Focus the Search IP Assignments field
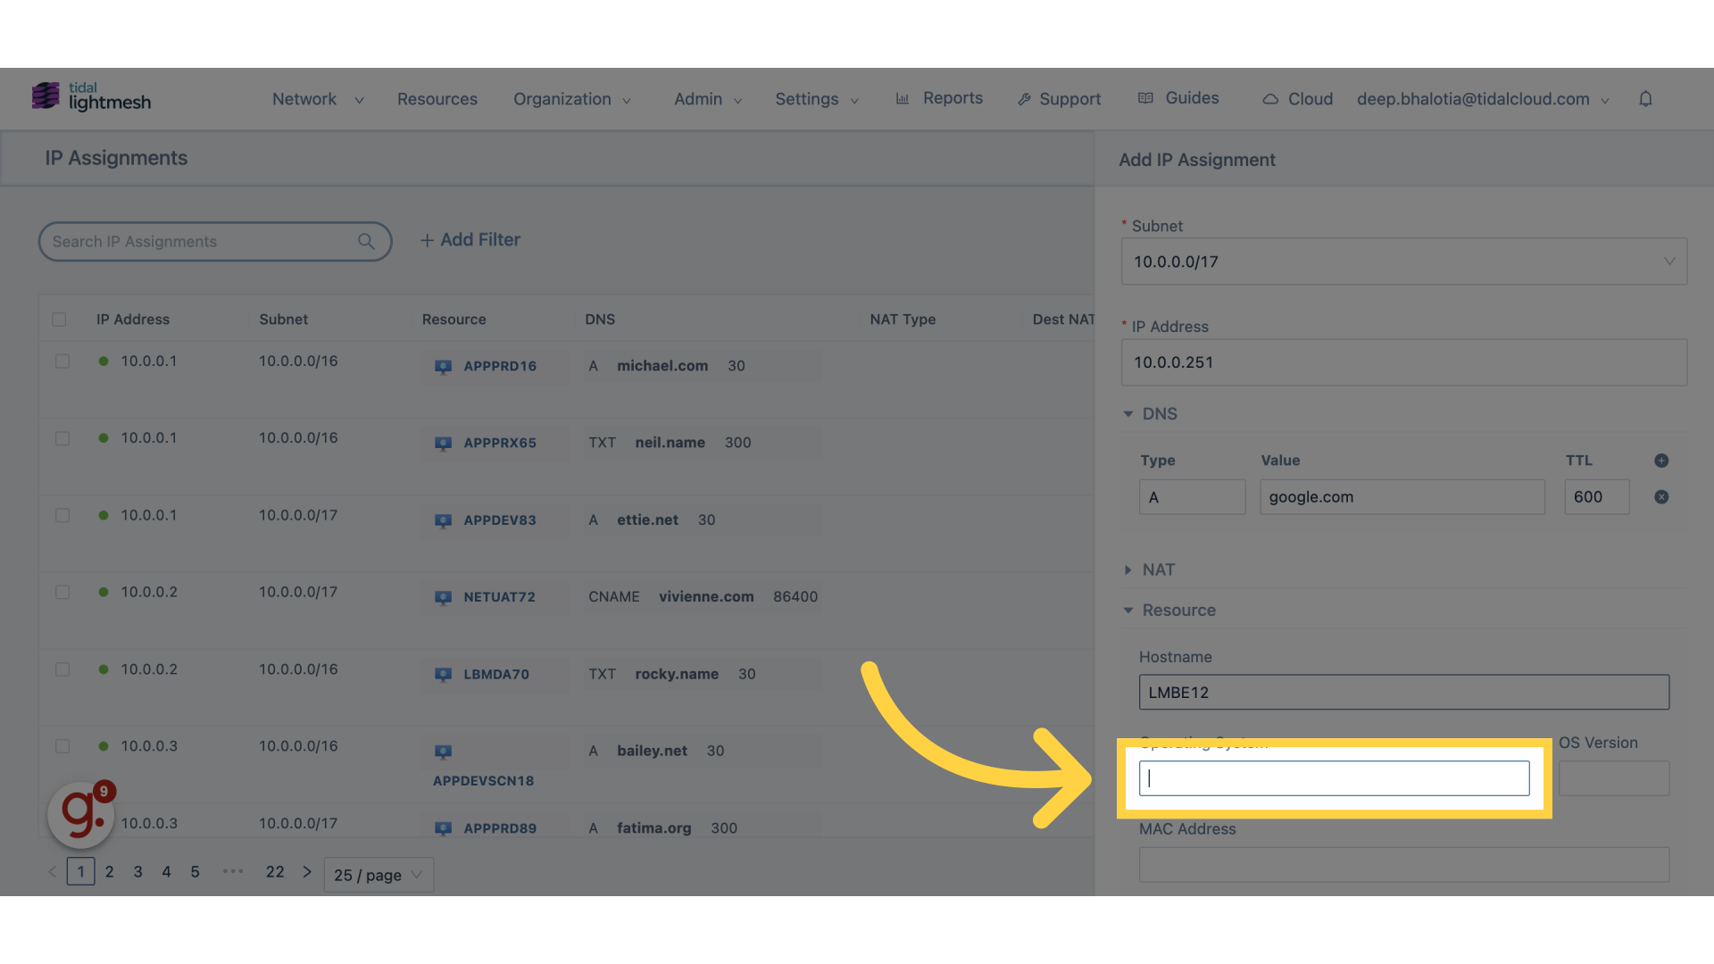Image resolution: width=1714 pixels, height=964 pixels. point(215,242)
